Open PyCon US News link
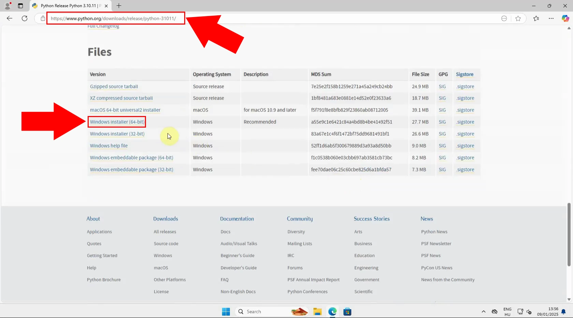Image resolution: width=573 pixels, height=318 pixels. [x=437, y=268]
